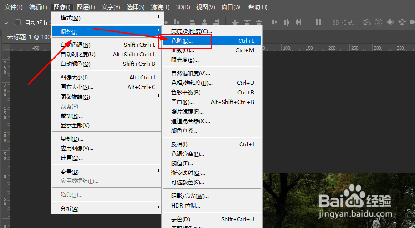
Task: Click the distribute top edges icon
Action: 235,22
